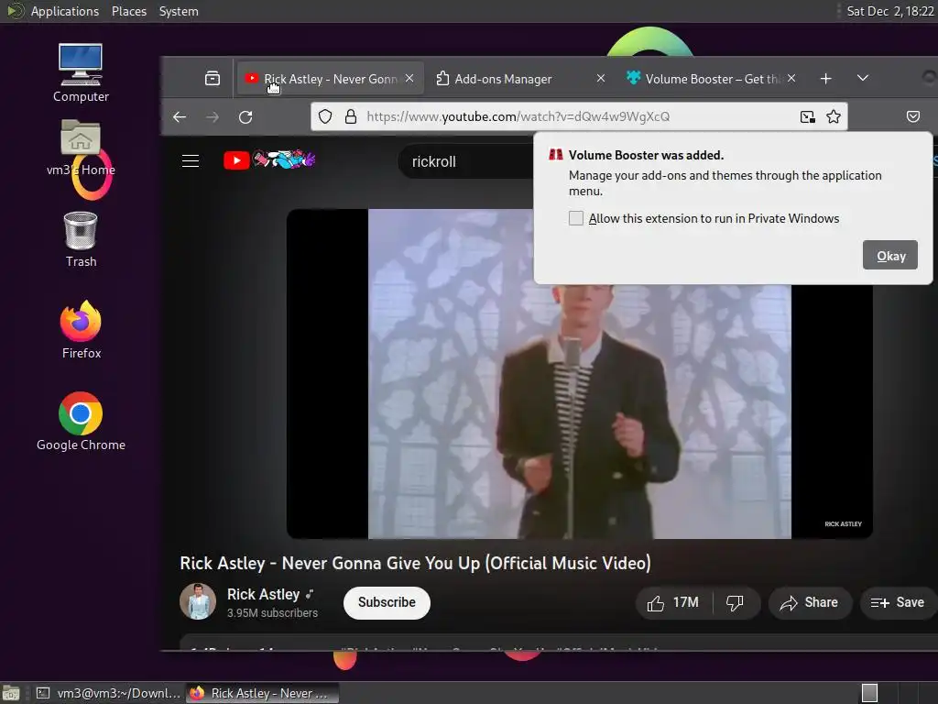
Task: Expand the list all tabs chevron
Action: point(863,79)
